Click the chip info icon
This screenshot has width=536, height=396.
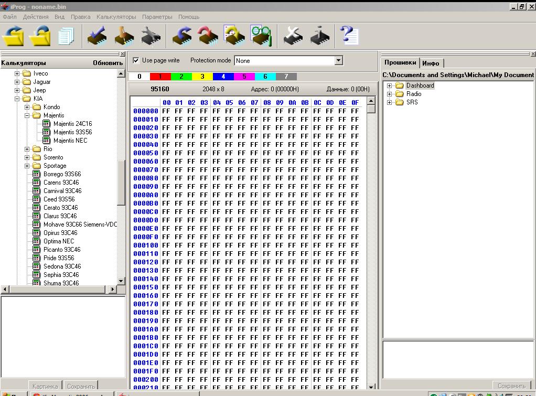319,36
